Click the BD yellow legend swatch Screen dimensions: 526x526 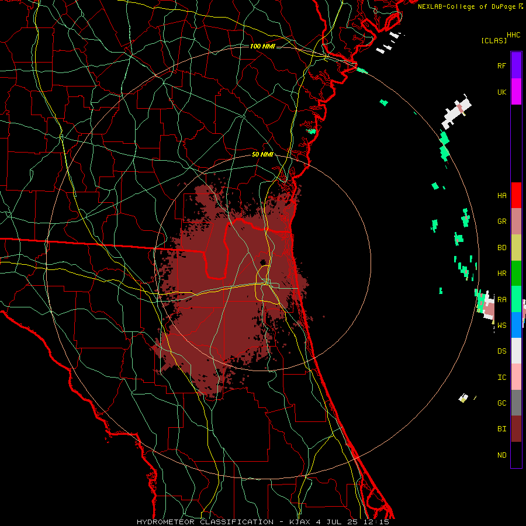coord(516,248)
